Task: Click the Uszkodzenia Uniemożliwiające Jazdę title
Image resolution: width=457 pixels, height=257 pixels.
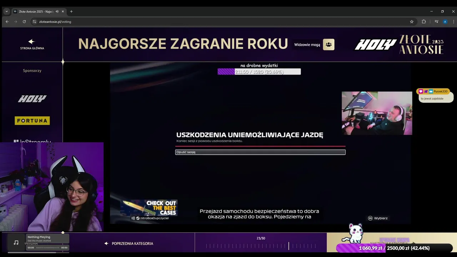Action: 250,135
